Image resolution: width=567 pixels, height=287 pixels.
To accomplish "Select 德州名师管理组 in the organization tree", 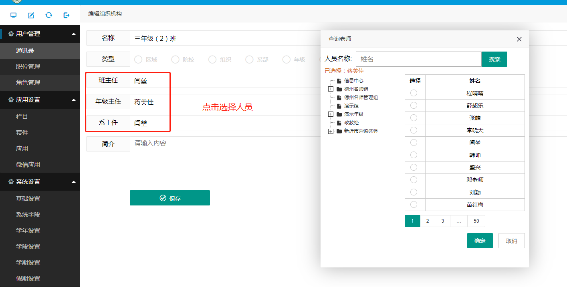I will click(361, 98).
